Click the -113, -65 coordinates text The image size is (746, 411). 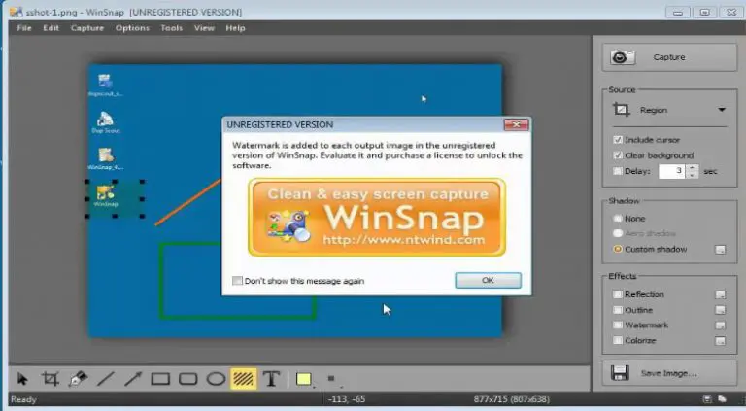[347, 399]
